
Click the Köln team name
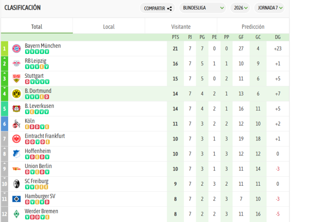[30, 121]
